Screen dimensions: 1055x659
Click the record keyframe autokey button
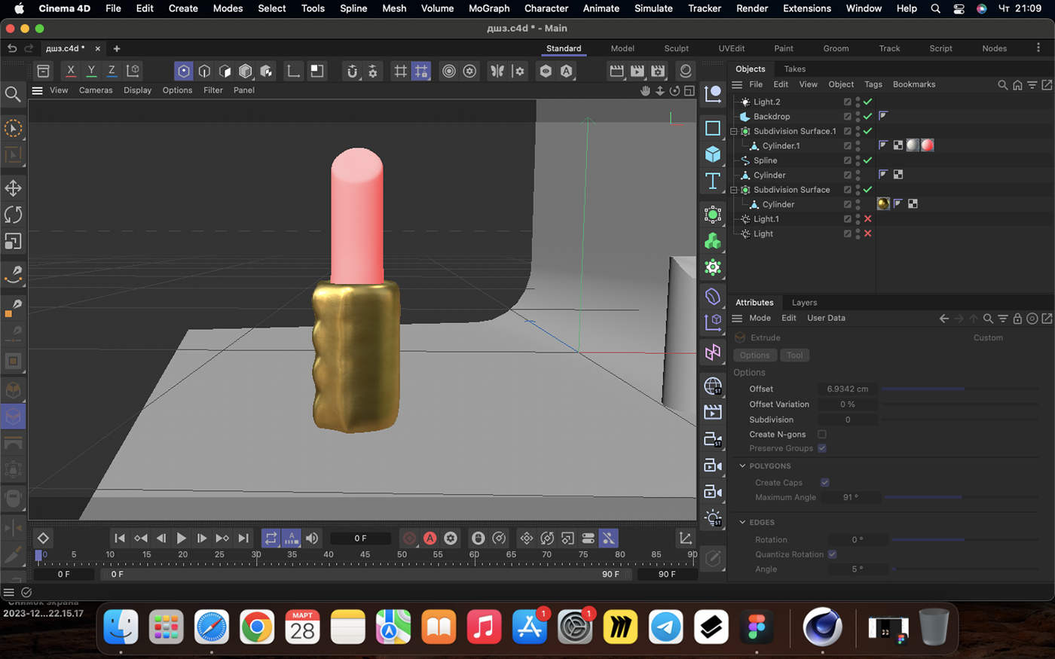pyautogui.click(x=430, y=538)
